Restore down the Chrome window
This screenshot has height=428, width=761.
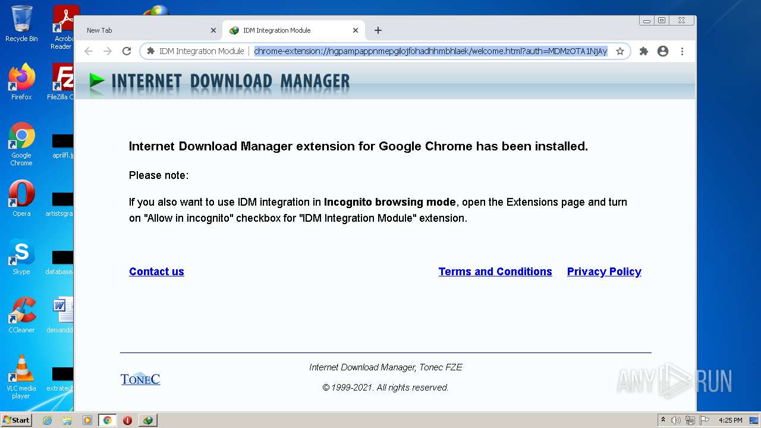click(x=662, y=20)
